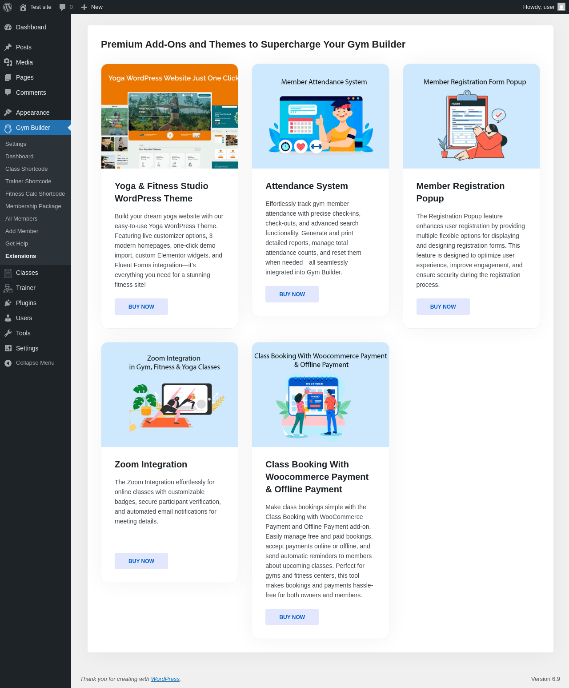This screenshot has width=569, height=688.
Task: Buy the Zoom Integration add-on
Action: (x=141, y=561)
